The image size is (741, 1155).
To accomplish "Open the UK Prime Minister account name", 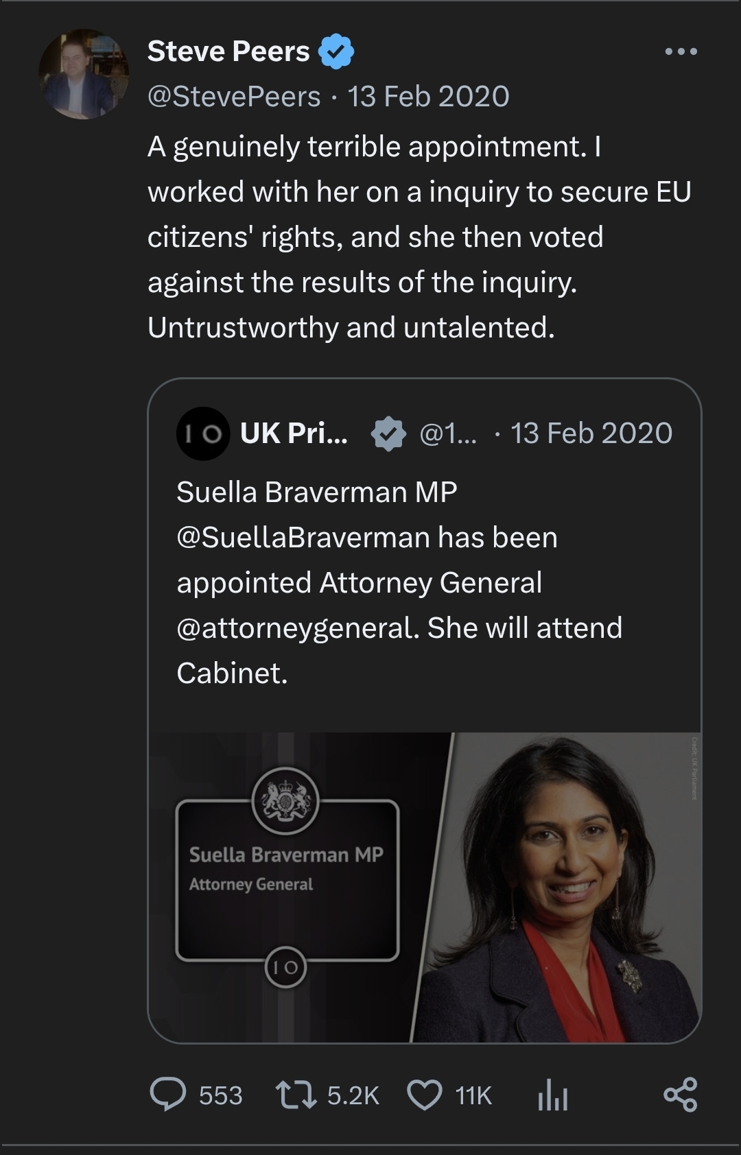I will 294,433.
